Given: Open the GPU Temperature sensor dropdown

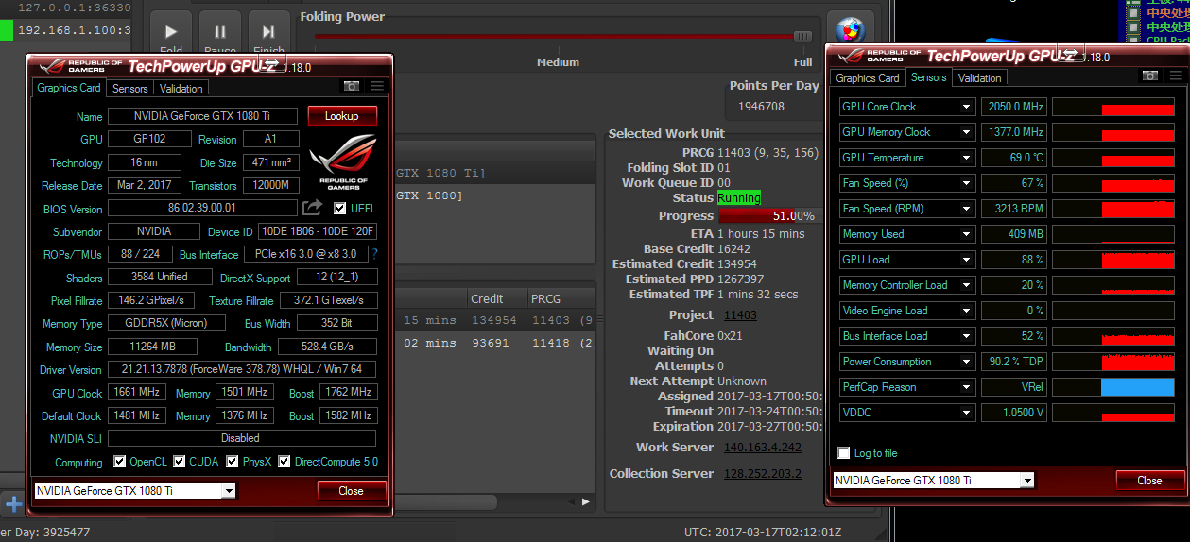Looking at the screenshot, I should point(966,158).
